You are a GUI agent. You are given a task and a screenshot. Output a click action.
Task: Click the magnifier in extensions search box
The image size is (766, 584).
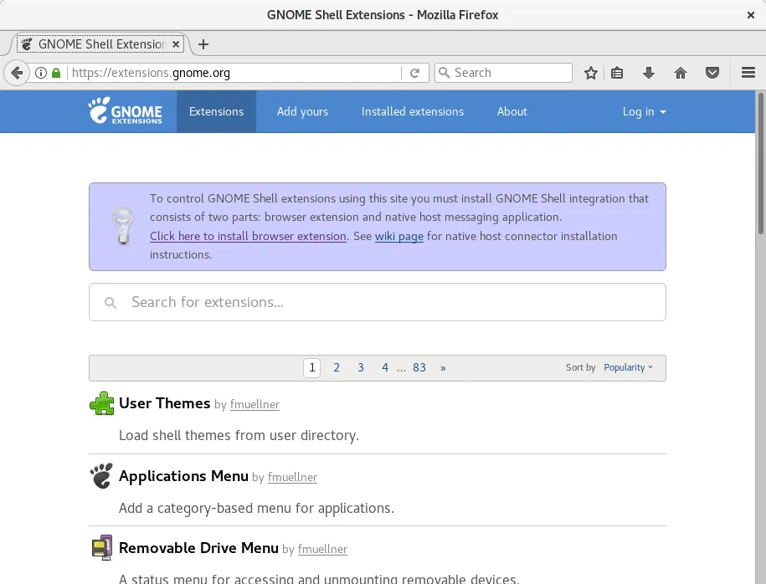click(111, 303)
